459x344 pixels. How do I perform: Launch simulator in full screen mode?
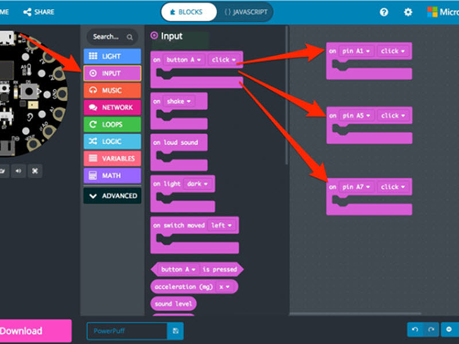click(35, 171)
